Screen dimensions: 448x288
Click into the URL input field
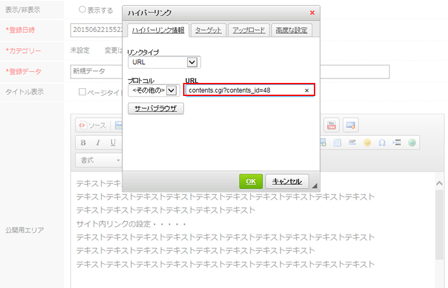(x=242, y=90)
